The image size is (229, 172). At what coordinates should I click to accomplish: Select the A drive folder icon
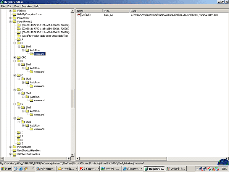(x=19, y=39)
